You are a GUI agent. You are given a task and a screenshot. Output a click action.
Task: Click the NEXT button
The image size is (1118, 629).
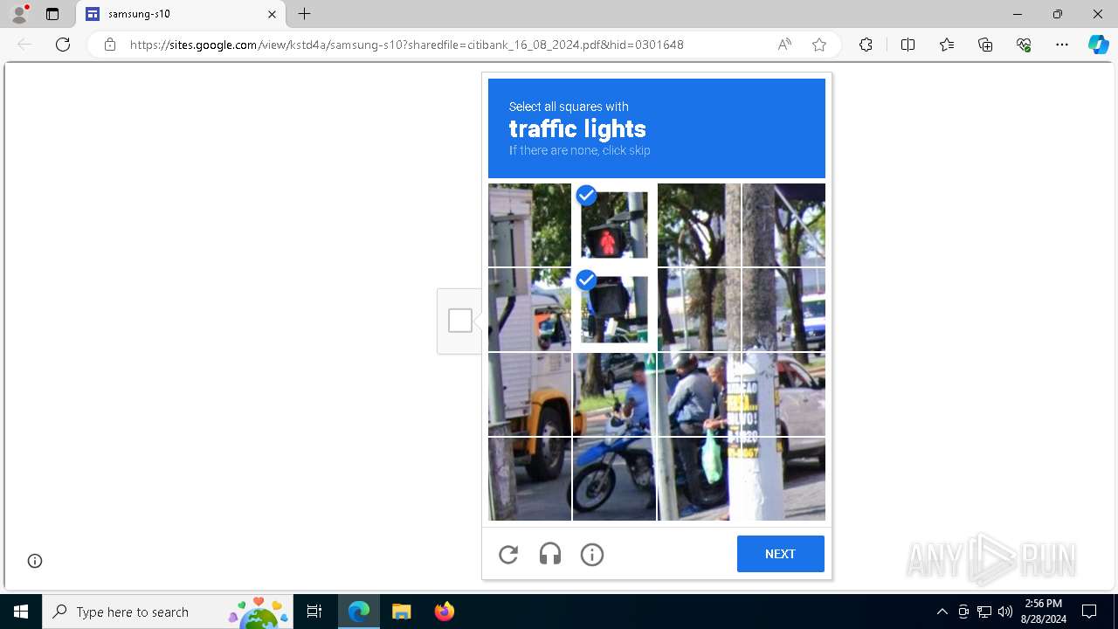point(781,554)
